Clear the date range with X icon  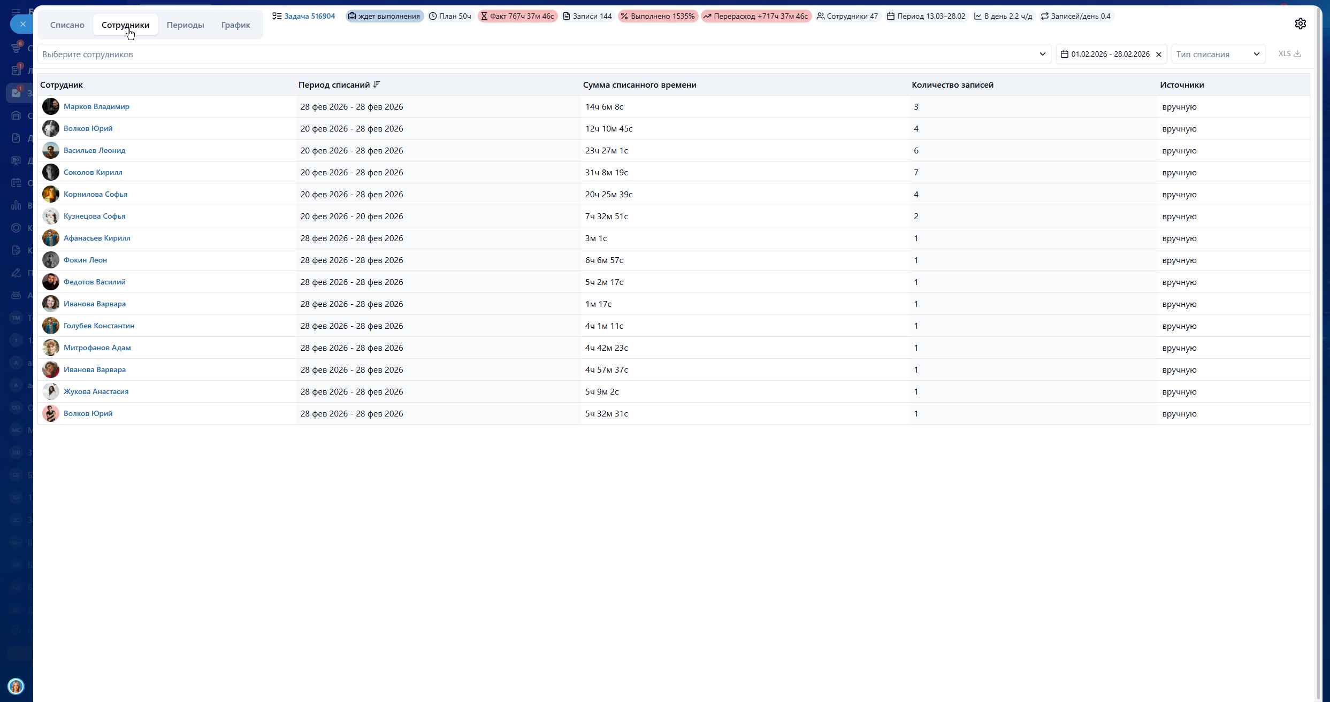pos(1159,55)
